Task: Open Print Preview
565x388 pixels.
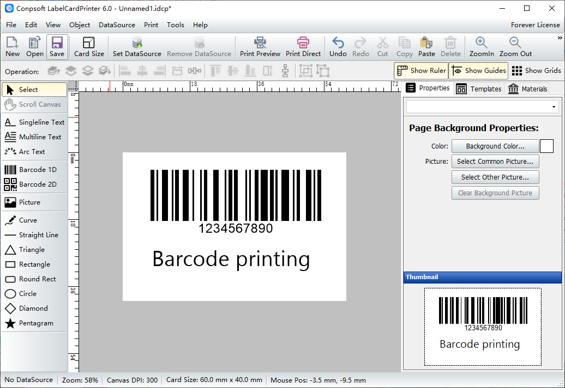Action: click(260, 47)
